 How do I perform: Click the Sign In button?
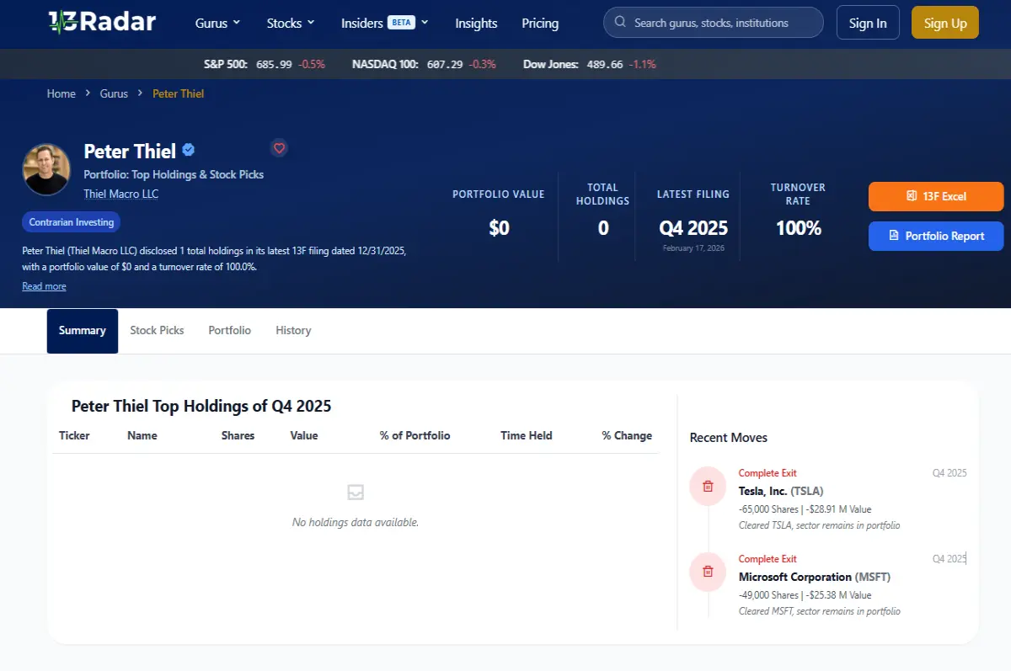[x=868, y=23]
